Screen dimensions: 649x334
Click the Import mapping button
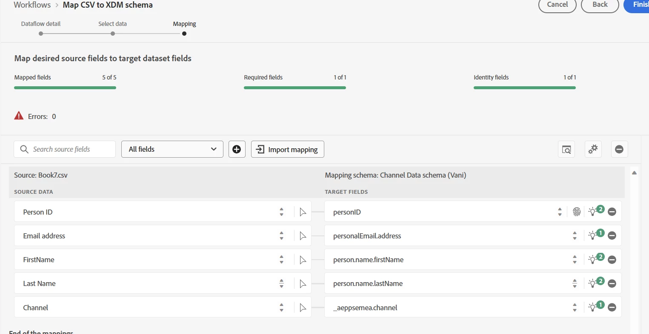[288, 149]
